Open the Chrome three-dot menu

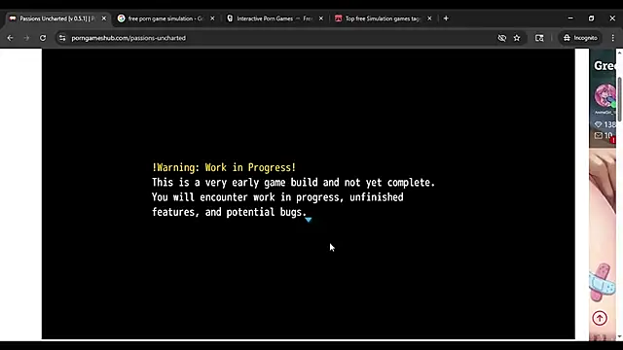click(612, 38)
